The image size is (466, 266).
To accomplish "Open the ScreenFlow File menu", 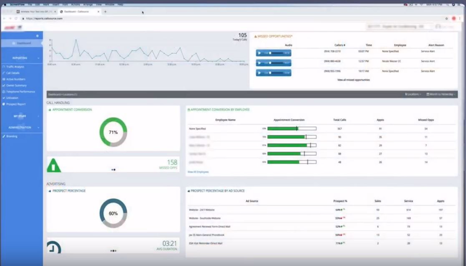I will pyautogui.click(x=30, y=5).
